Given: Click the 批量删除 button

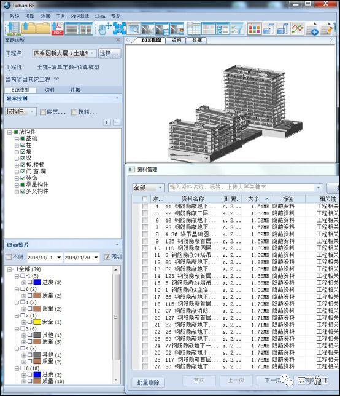Looking at the screenshot, I should point(149,382).
